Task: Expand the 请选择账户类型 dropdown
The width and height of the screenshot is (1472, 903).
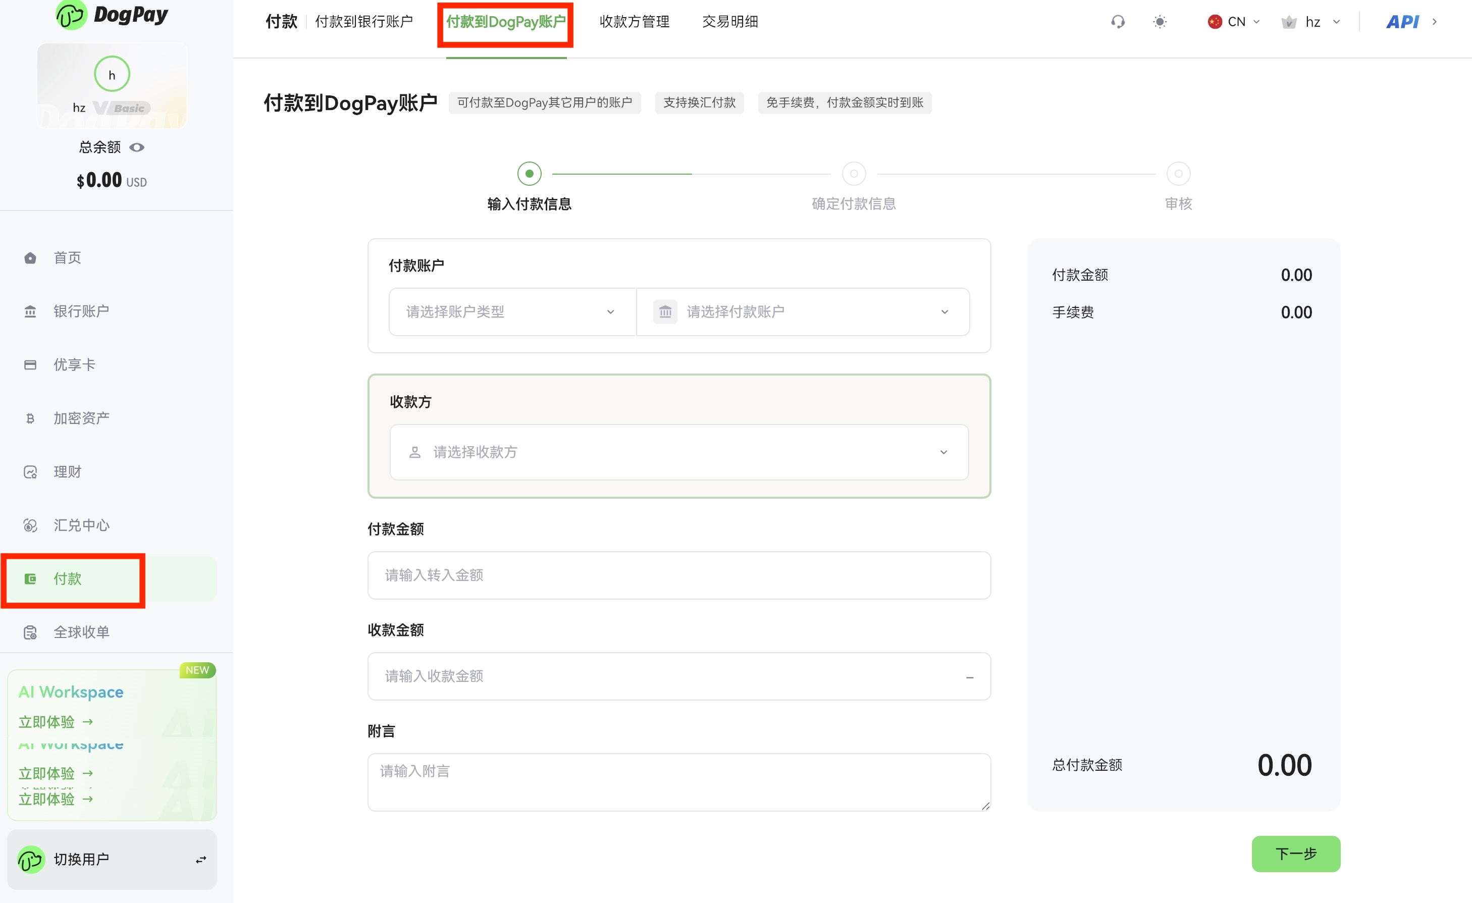Action: click(x=512, y=312)
